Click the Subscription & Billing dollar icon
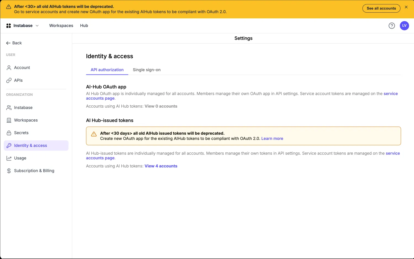This screenshot has width=414, height=259. tap(9, 171)
